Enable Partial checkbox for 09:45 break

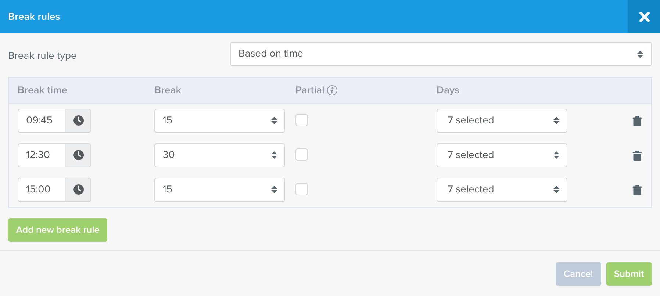point(302,120)
